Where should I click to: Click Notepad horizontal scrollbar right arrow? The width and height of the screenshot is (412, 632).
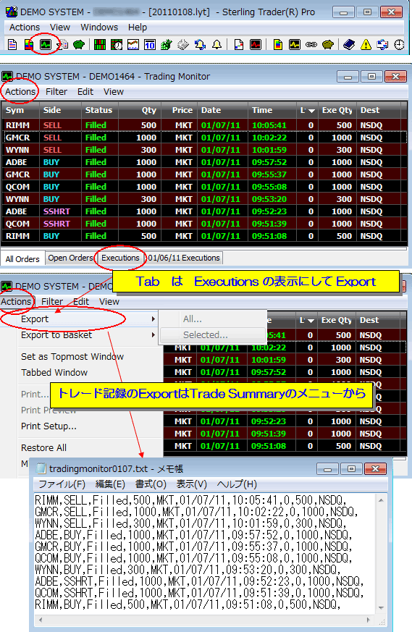tap(369, 620)
